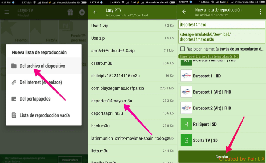
Task: Select Rai Sport | SD channel
Action: (x=222, y=124)
